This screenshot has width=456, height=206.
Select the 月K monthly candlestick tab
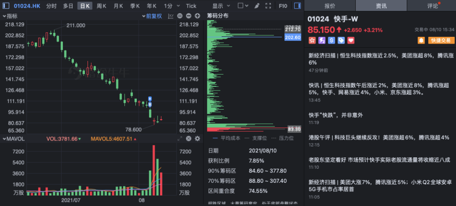pyautogui.click(x=118, y=6)
